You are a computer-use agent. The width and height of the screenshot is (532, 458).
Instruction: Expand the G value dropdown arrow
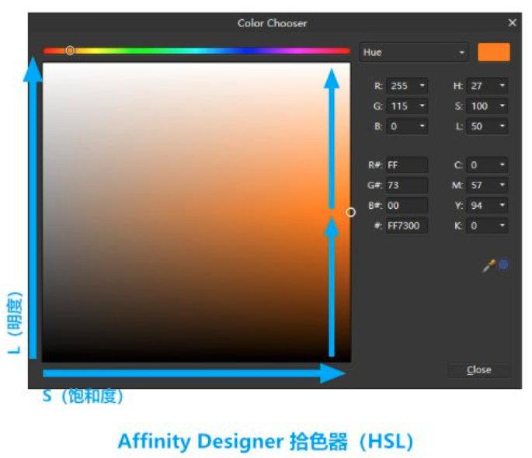(422, 106)
